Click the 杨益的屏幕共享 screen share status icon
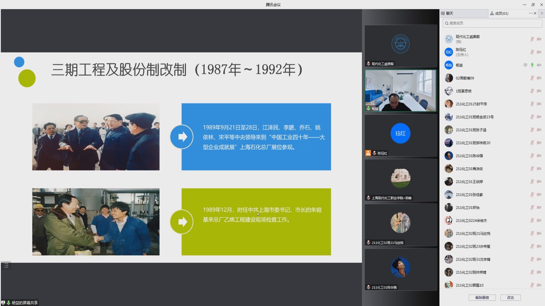Image resolution: width=545 pixels, height=306 pixels. [3, 303]
